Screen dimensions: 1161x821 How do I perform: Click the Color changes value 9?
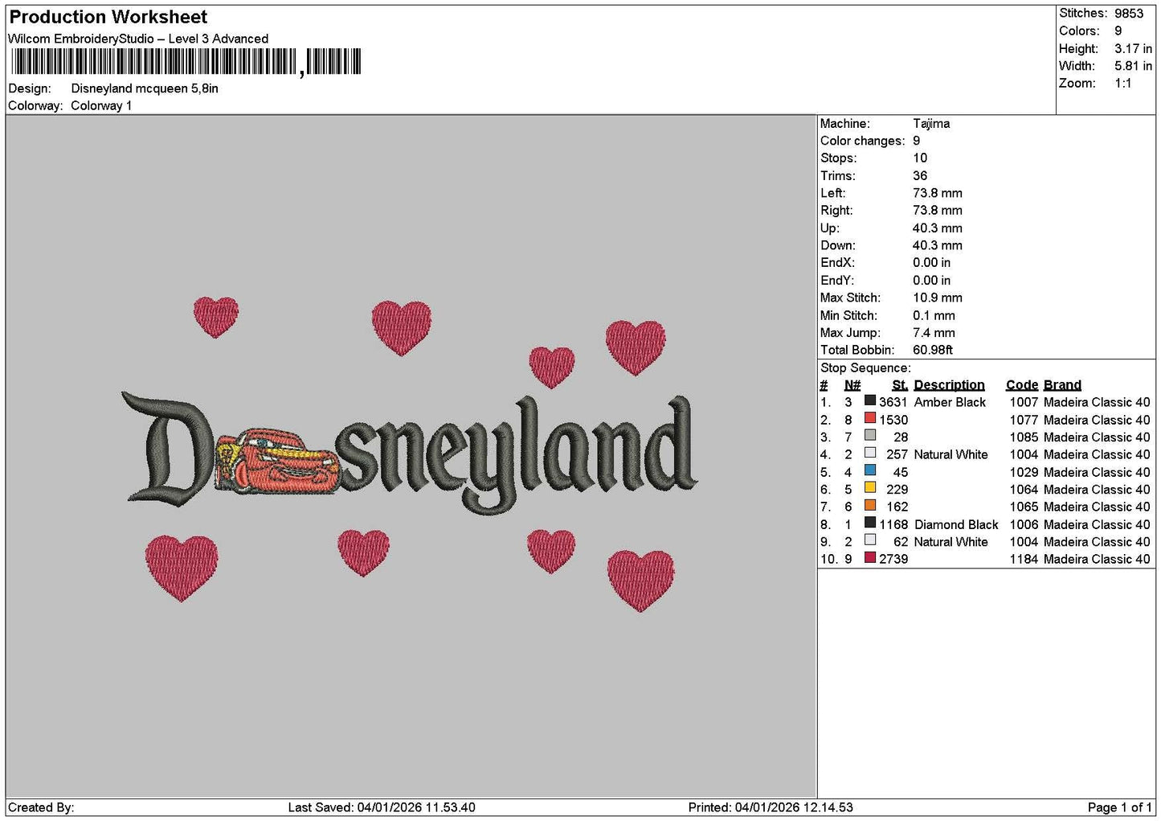917,141
